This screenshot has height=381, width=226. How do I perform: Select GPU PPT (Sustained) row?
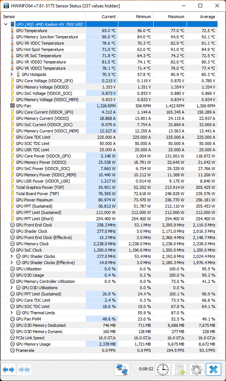pyautogui.click(x=109, y=206)
